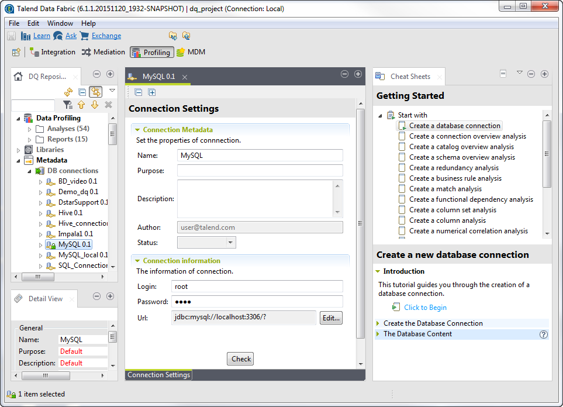Click the refresh icon in DQ Repository
This screenshot has width=563, height=407.
tap(68, 92)
